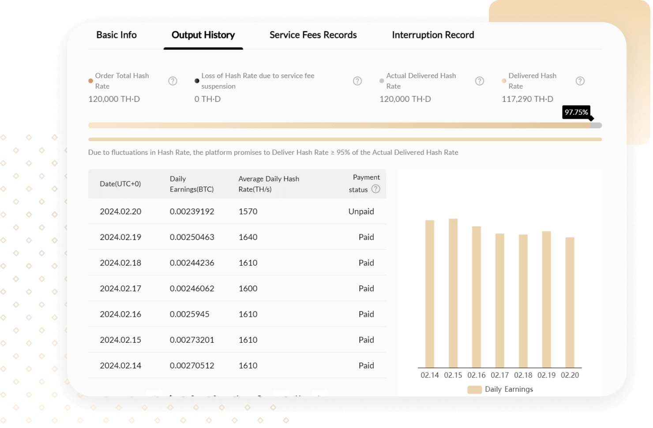Click the delivered hash rate progress bar
This screenshot has height=428, width=653.
(x=345, y=125)
